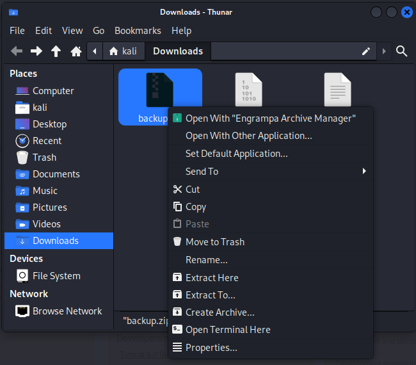Image resolution: width=416 pixels, height=365 pixels.
Task: Expand the Send To submenu
Action: coord(271,172)
